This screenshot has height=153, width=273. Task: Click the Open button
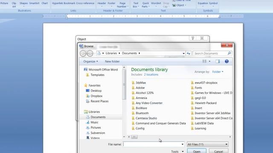click(x=197, y=151)
